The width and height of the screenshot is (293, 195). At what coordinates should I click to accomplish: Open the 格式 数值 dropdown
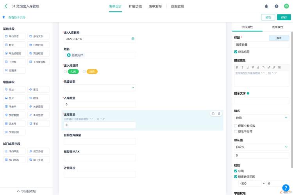point(261,117)
